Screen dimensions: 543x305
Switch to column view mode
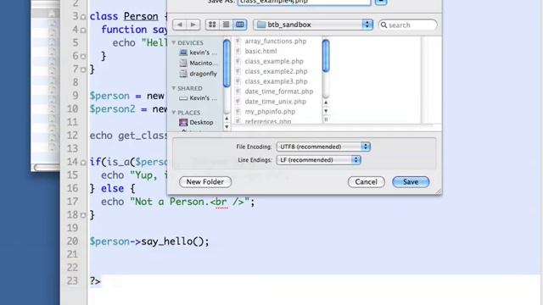click(239, 25)
